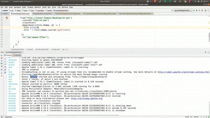Click the gutter run marker on line 33
Screen dimensions: 210x118
tap(7, 18)
